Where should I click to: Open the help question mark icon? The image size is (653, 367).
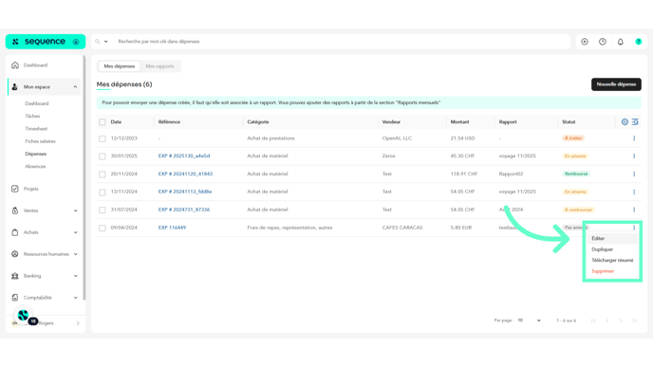coord(639,42)
